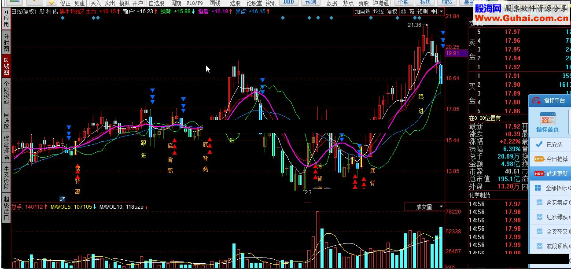Click the BBD button in top toolbar
This screenshot has width=571, height=269.
289,2
